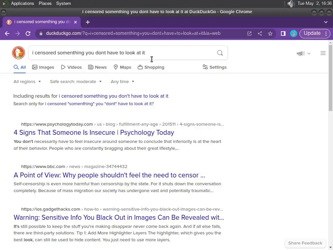Click the scrollbar down arrow
The width and height of the screenshot is (333, 250).
click(330, 248)
